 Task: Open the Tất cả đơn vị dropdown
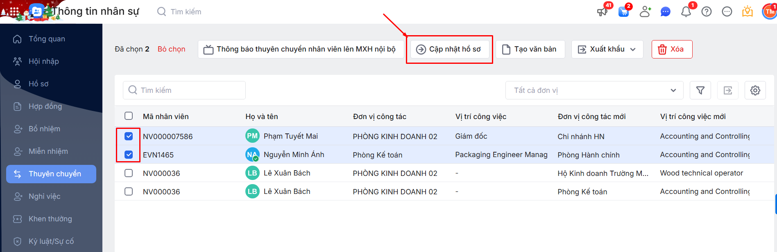coord(594,90)
